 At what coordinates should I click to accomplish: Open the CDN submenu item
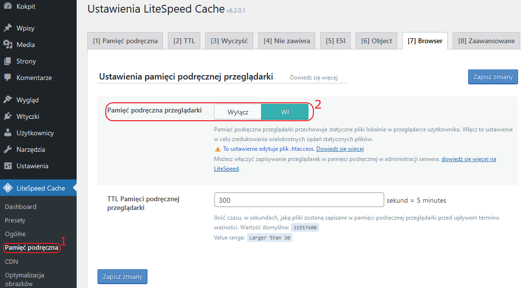click(11, 261)
